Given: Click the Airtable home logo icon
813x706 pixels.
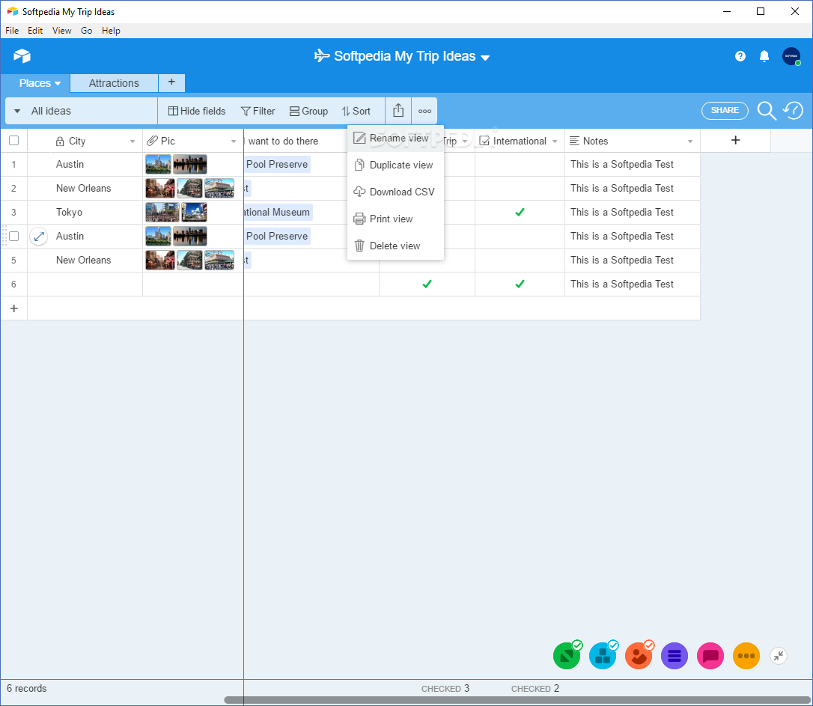Looking at the screenshot, I should tap(22, 55).
